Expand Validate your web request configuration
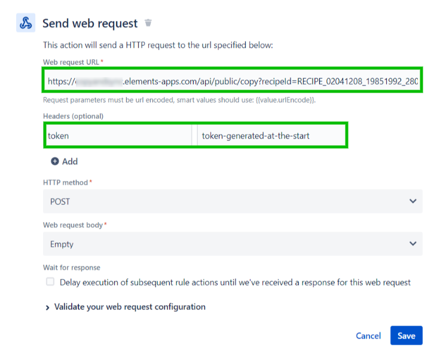This screenshot has width=446, height=350. point(130,307)
